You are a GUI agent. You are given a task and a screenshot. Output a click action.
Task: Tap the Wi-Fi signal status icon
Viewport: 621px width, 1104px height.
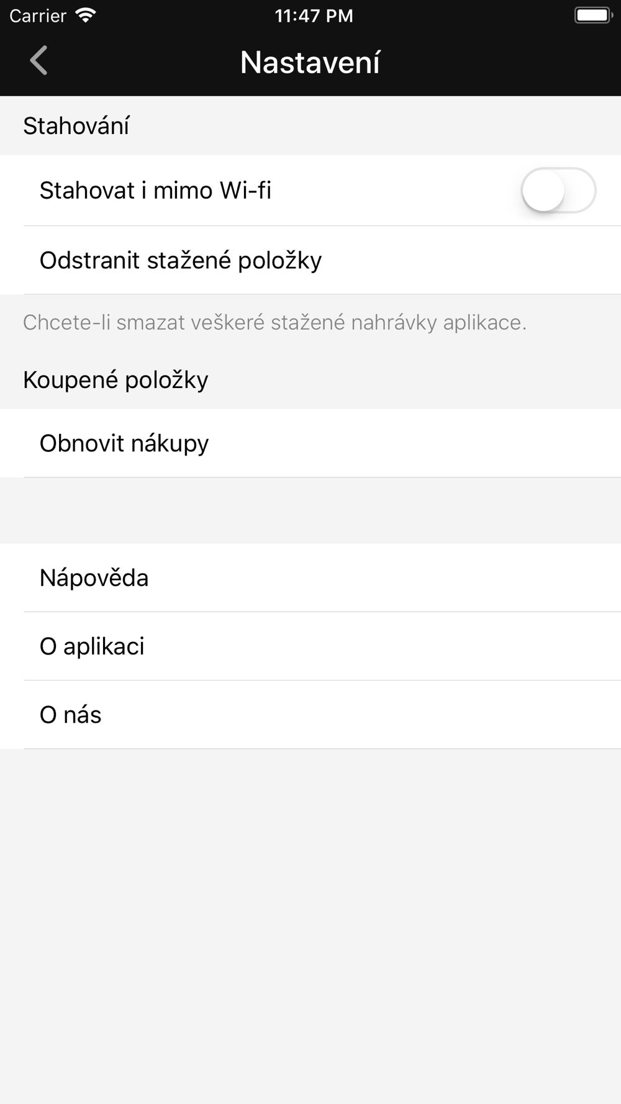click(86, 16)
